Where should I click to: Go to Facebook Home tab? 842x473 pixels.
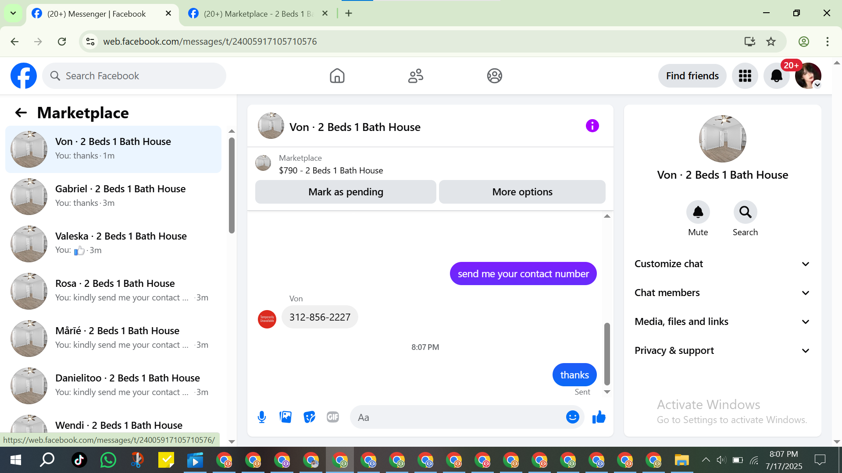pos(337,76)
